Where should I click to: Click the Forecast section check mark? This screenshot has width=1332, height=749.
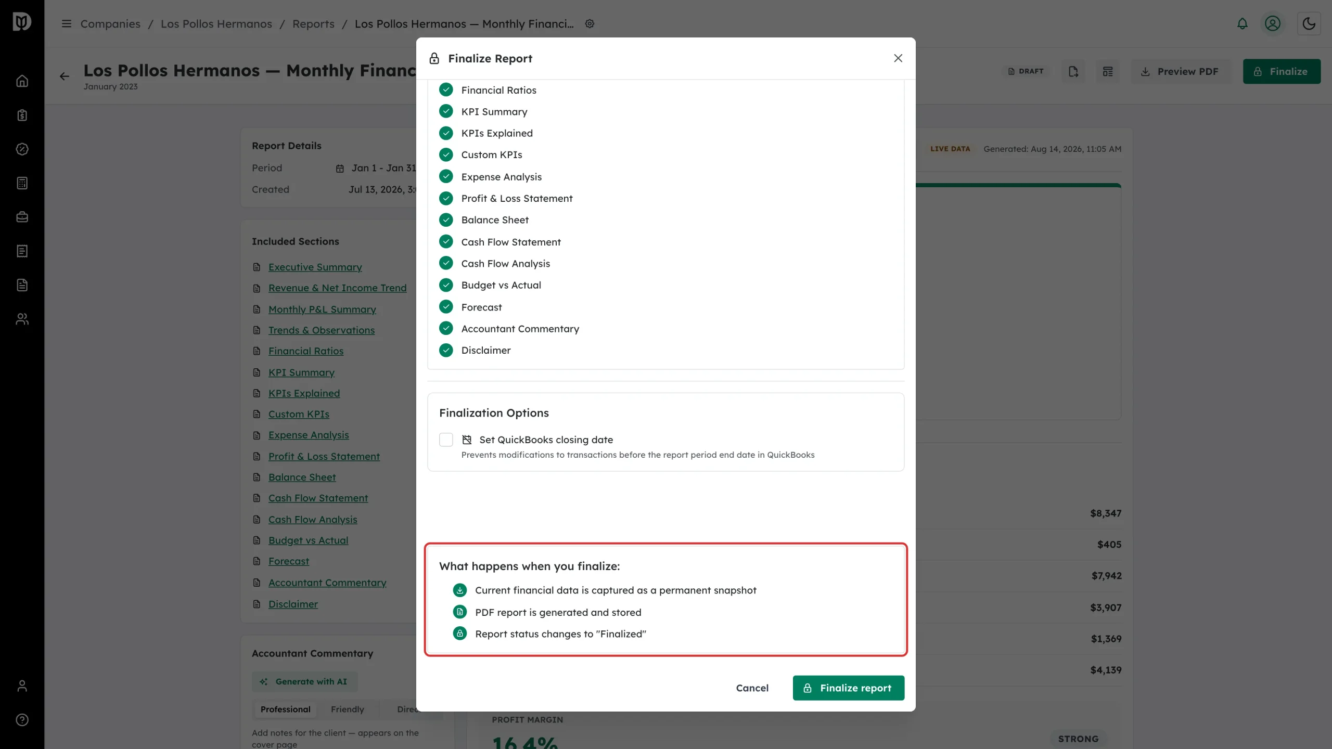coord(446,307)
